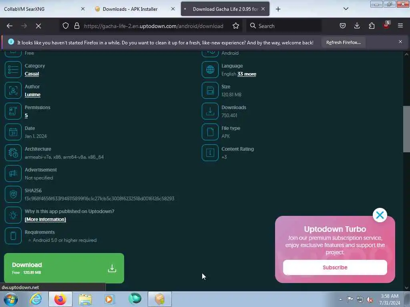Image resolution: width=410 pixels, height=307 pixels.
Task: Open uBlock extension with badge 5
Action: [x=386, y=25]
